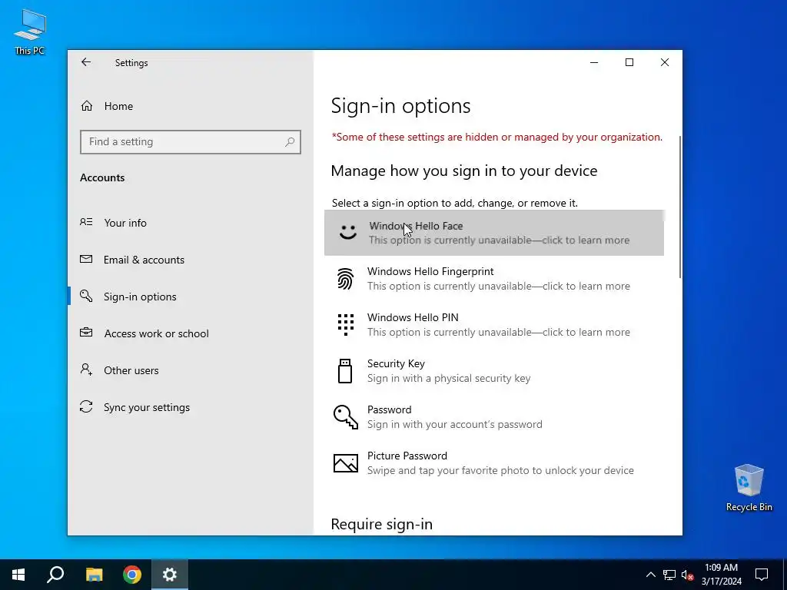Viewport: 787px width, 590px height.
Task: Close the Settings window
Action: 665,62
